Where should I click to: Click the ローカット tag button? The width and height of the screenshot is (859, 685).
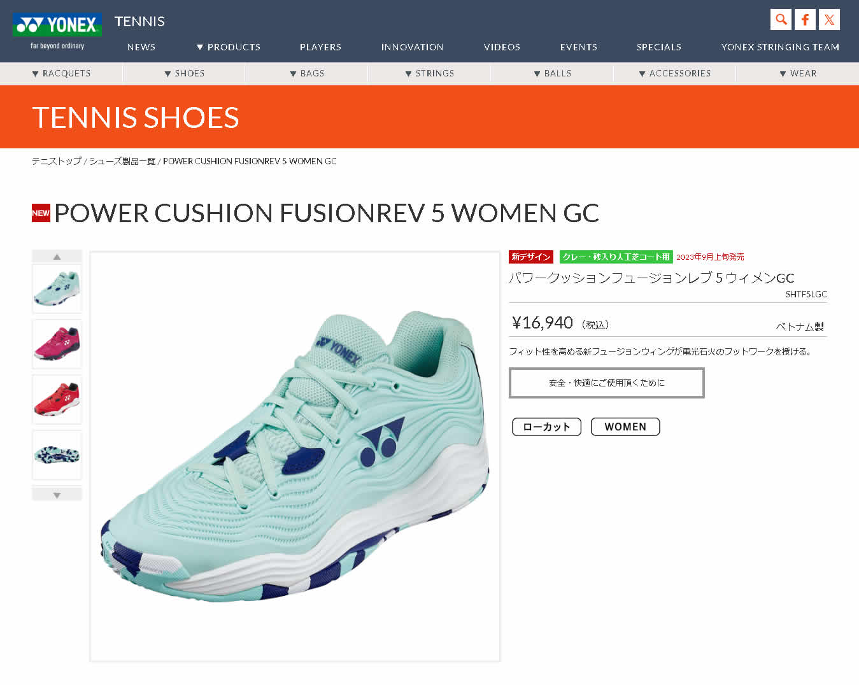click(x=546, y=427)
